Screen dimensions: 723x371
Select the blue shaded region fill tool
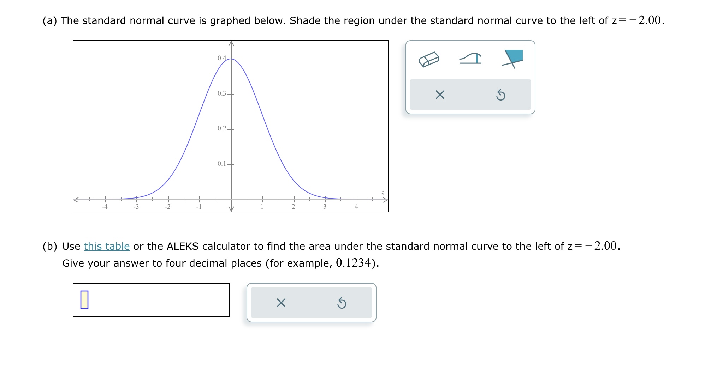click(x=513, y=59)
